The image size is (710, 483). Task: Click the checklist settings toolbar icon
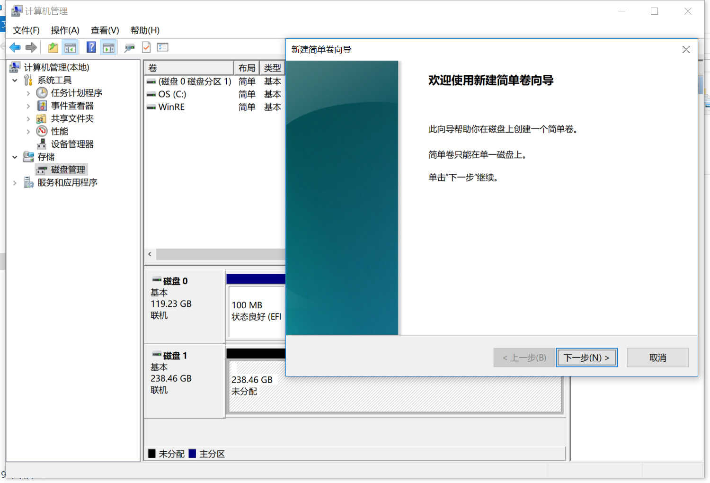[163, 47]
